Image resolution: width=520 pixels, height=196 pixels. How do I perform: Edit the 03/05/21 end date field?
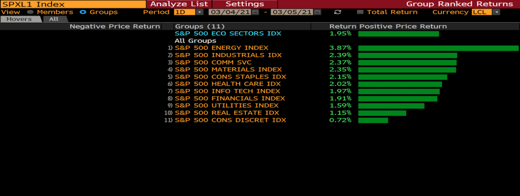(292, 12)
